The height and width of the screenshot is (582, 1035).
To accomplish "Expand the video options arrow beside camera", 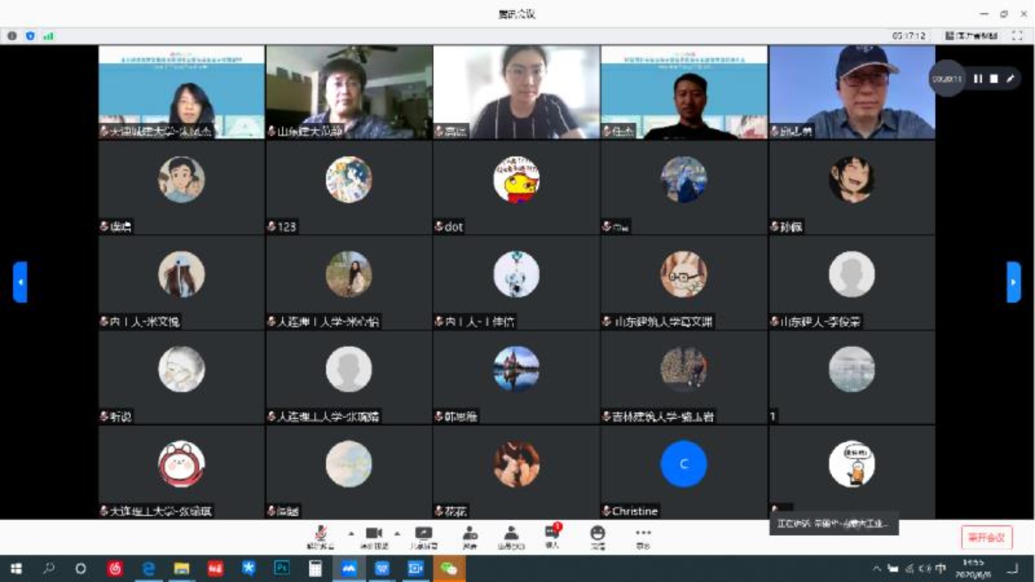I will click(x=397, y=533).
